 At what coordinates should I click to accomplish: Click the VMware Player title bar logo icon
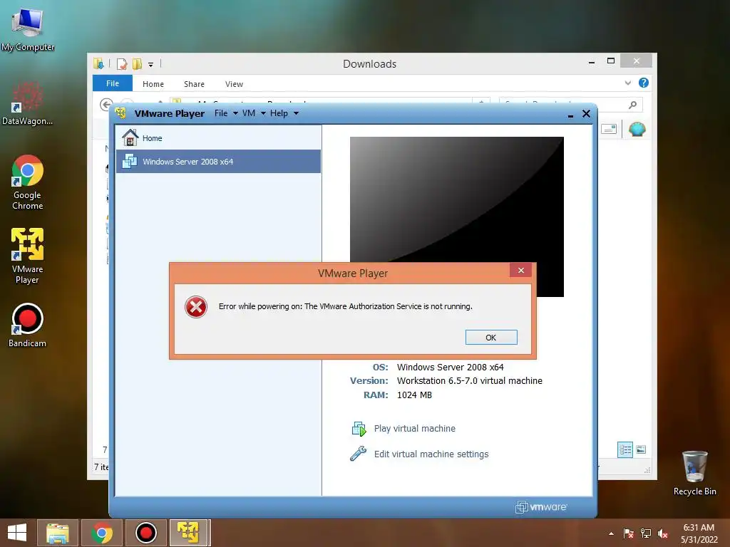tap(121, 113)
